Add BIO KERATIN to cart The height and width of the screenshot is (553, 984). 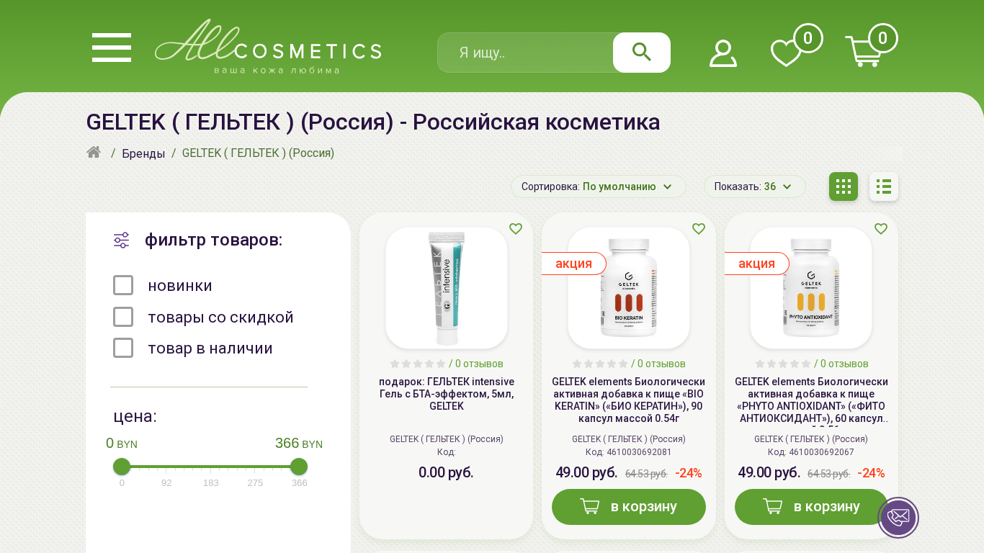(x=629, y=507)
